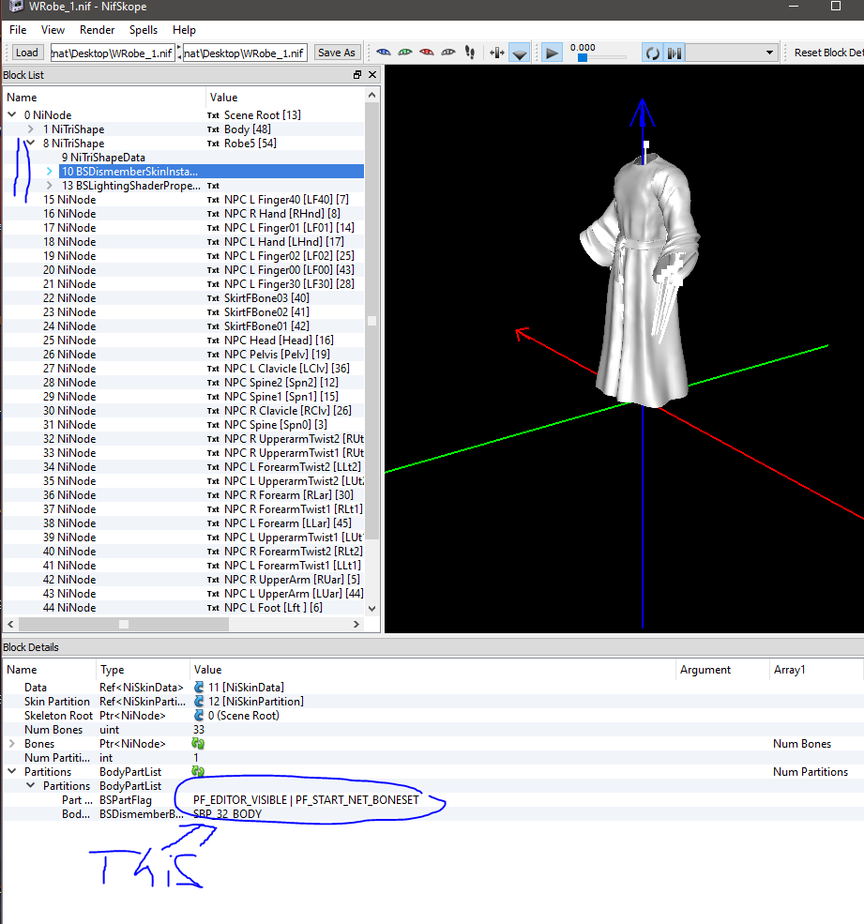Click the blue eye Top view icon
Image resolution: width=864 pixels, height=924 pixels.
[383, 53]
